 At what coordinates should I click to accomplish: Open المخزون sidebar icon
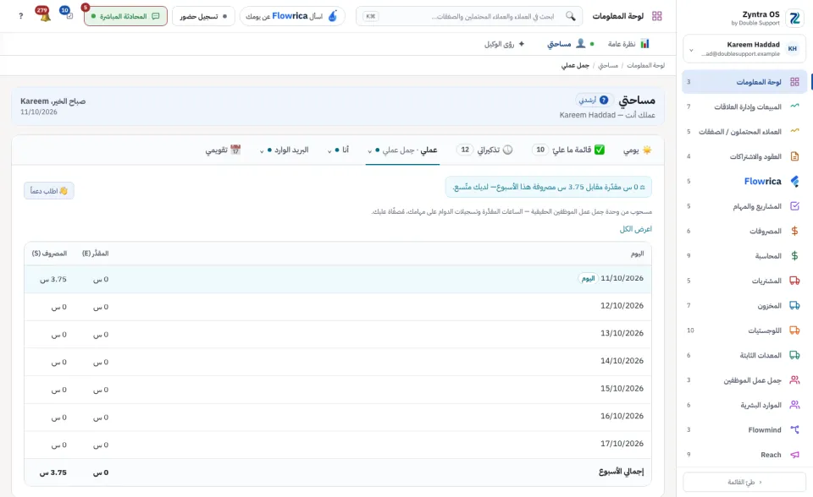point(794,305)
